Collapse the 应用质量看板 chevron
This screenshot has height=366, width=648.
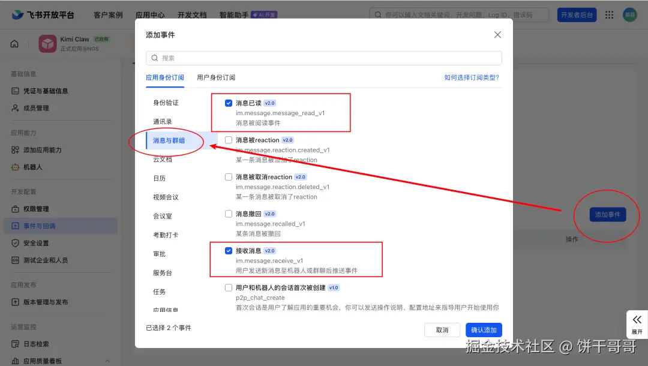click(x=107, y=361)
